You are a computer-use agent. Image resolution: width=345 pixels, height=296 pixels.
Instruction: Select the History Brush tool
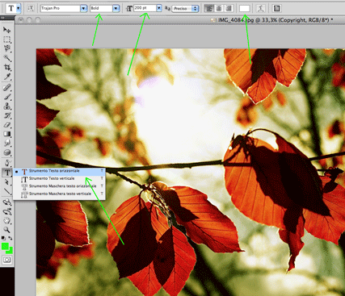[7, 115]
